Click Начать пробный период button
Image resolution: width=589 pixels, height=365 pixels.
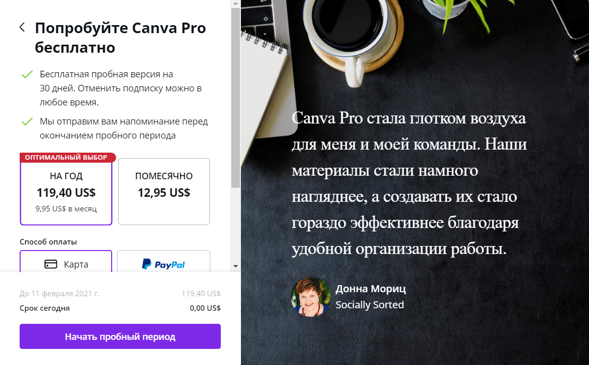click(120, 336)
